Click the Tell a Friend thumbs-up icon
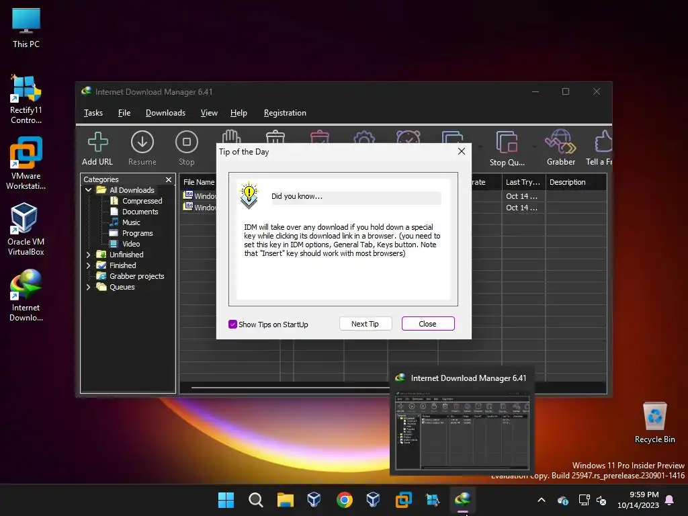Screen dimensions: 688x516 pyautogui.click(x=603, y=142)
